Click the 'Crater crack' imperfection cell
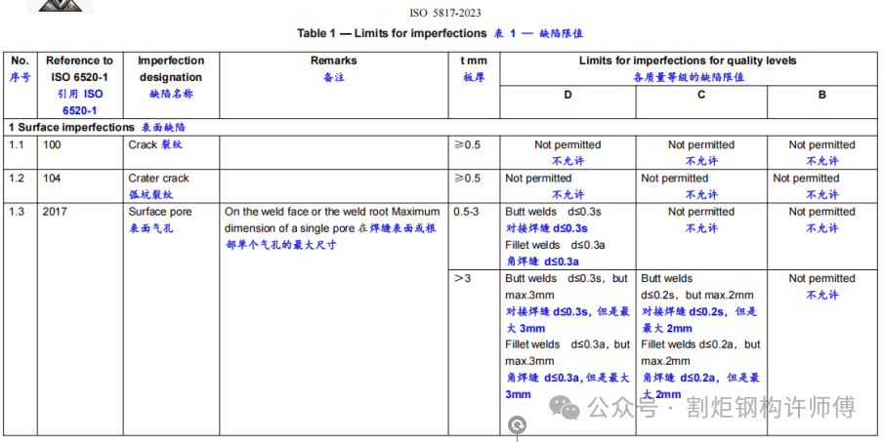Viewport: 883px width, 442px height. 159,179
